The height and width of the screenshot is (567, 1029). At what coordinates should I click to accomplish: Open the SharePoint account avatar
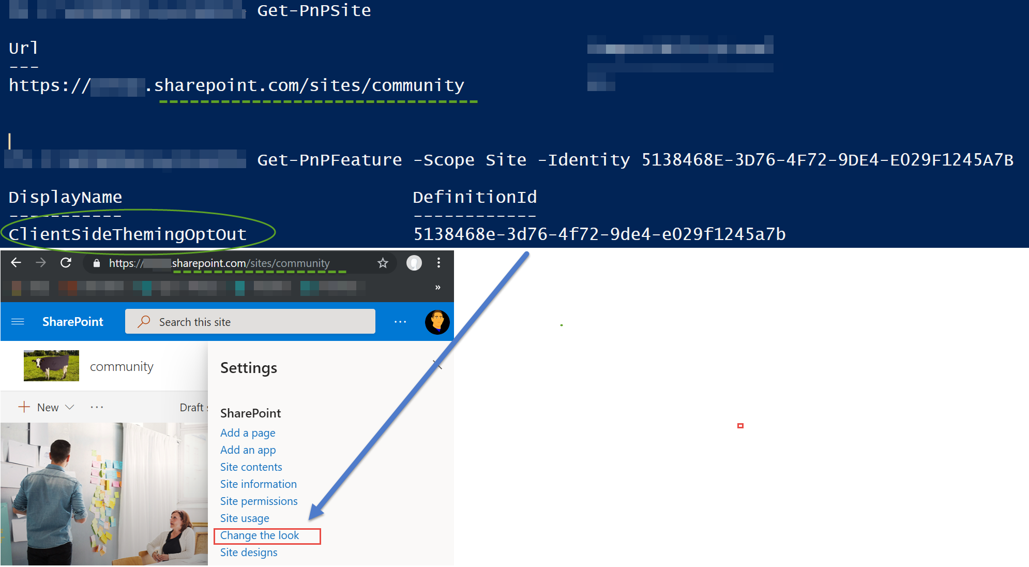click(x=437, y=321)
